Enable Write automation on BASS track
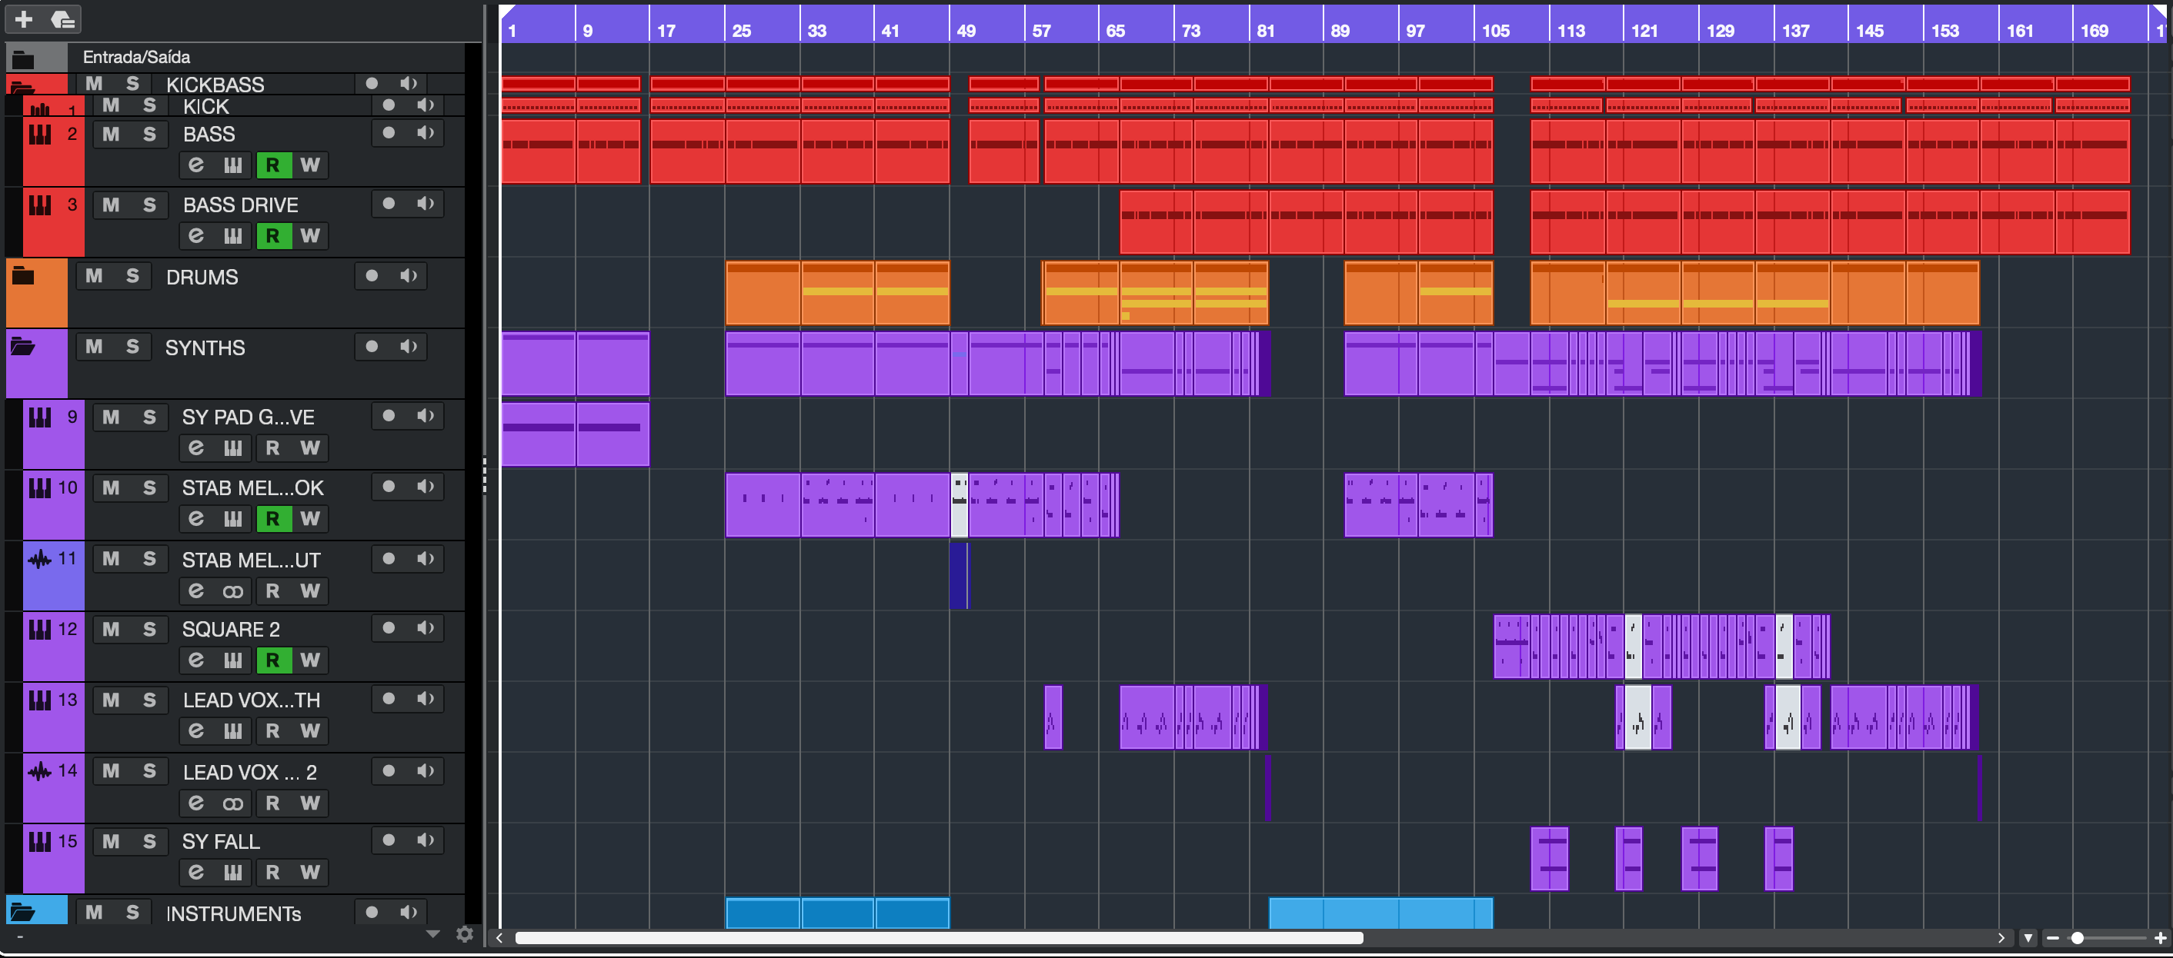Screen dimensions: 2173x958 point(309,165)
